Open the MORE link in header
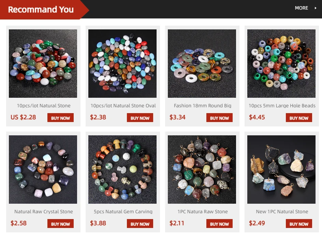 click(x=301, y=8)
